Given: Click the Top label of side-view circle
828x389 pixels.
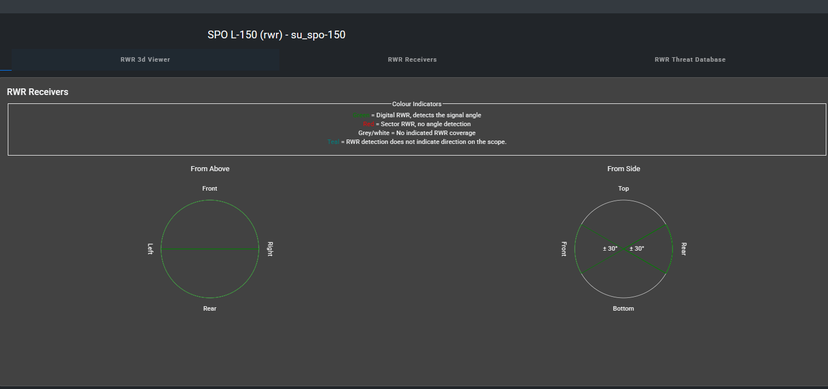Looking at the screenshot, I should 624,188.
